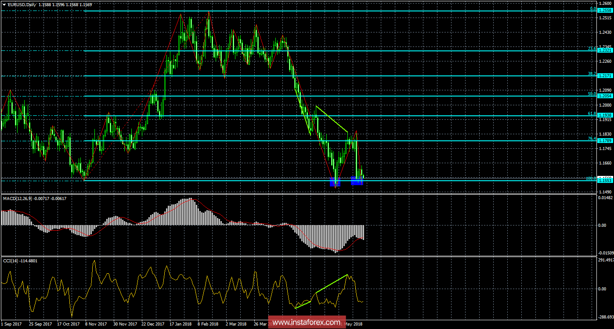Select the yellow-green trendline above May price highs
Image resolution: width=614 pixels, height=329 pixels.
point(332,119)
